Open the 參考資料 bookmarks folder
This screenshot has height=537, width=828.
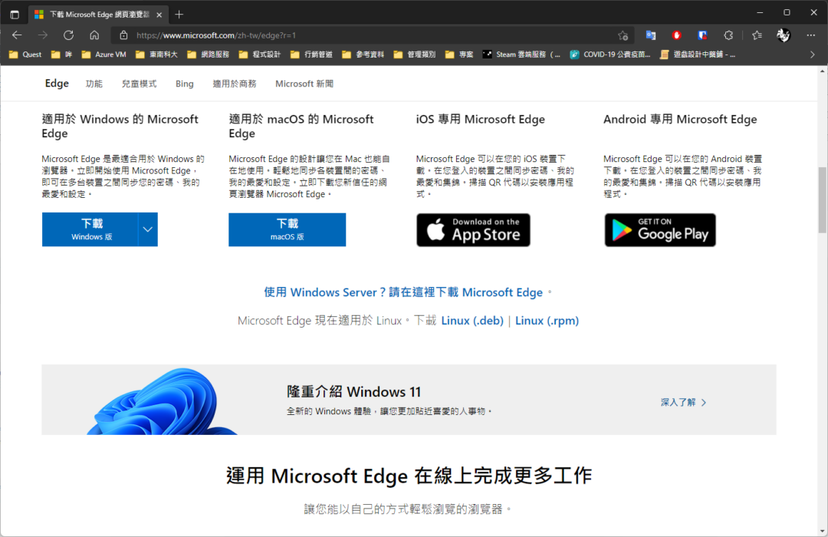[x=363, y=54]
